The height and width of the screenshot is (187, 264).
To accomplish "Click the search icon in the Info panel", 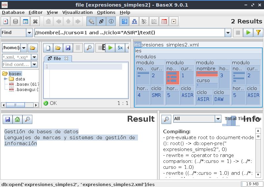I will point(166,119).
